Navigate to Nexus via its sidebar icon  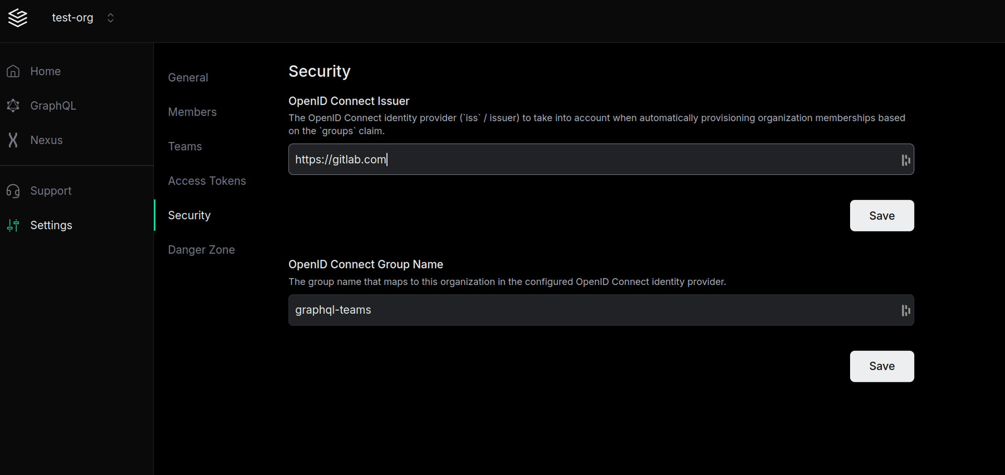coord(13,139)
